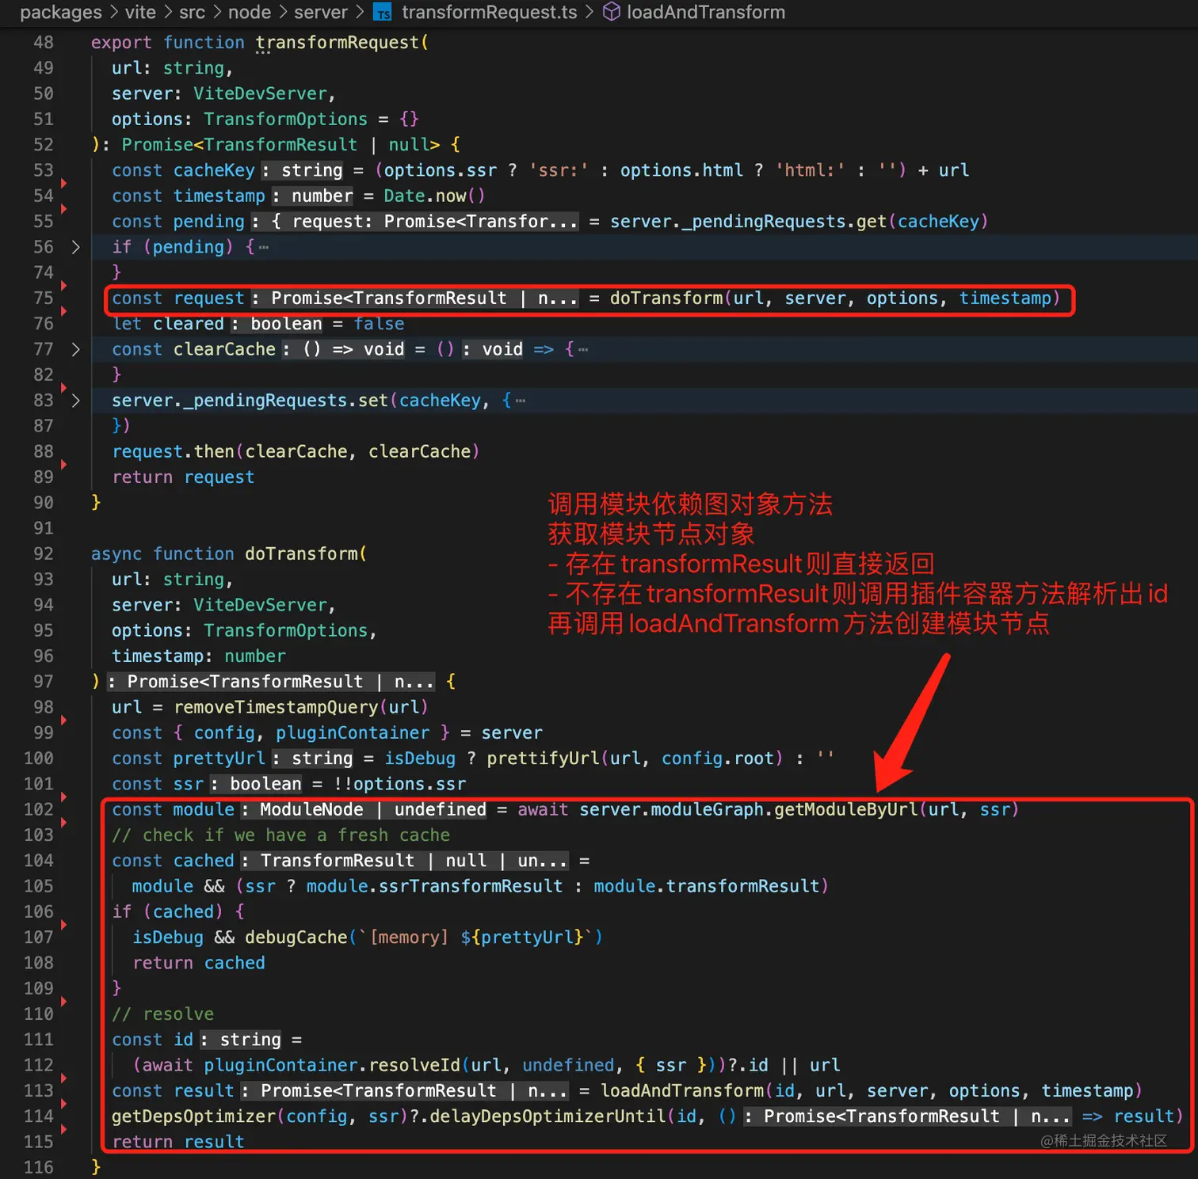The width and height of the screenshot is (1198, 1179).
Task: Click the loadAndTransform symbol cube icon
Action: pyautogui.click(x=612, y=12)
